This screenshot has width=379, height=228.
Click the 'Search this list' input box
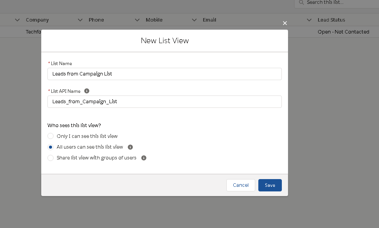335,3
